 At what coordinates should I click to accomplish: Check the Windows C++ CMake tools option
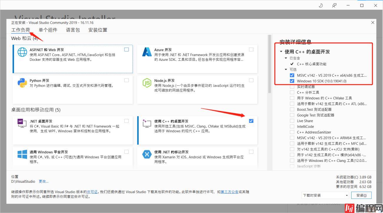pos(292,98)
